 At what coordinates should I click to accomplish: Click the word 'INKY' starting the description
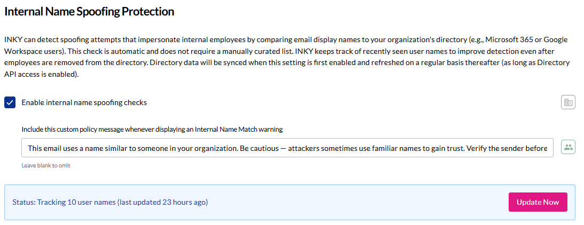coord(13,40)
